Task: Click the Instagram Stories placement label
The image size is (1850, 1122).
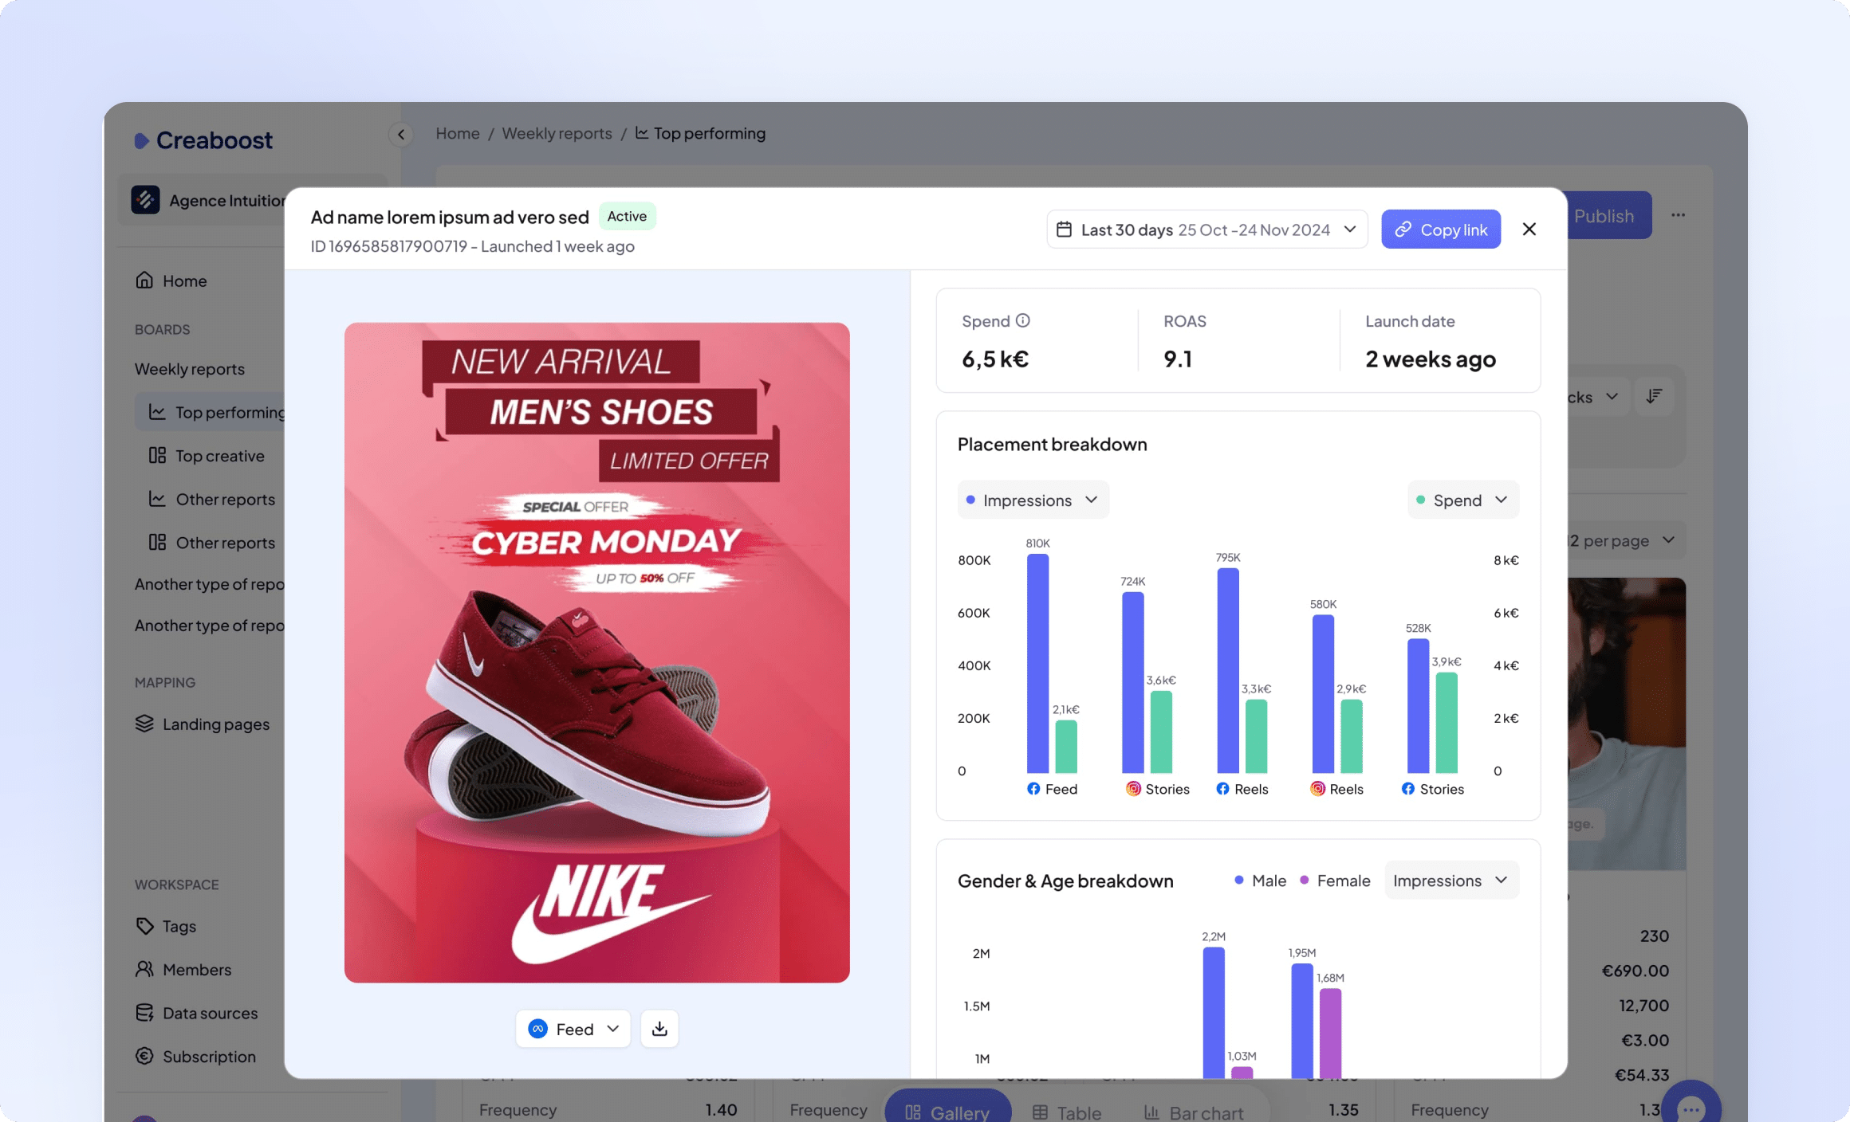Action: [1157, 789]
